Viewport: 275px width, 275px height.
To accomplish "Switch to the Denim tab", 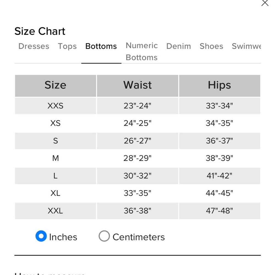I will click(x=178, y=46).
